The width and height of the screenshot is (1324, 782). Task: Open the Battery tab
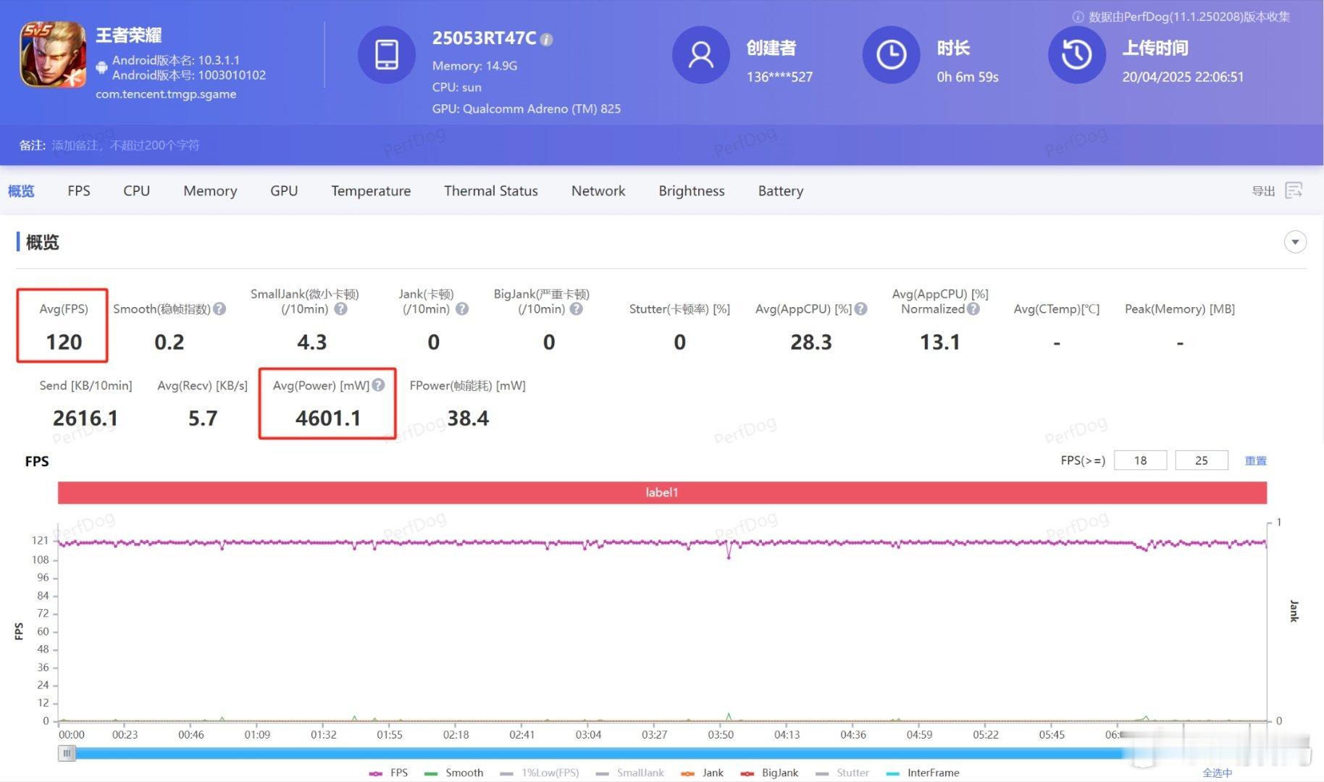[x=780, y=190]
